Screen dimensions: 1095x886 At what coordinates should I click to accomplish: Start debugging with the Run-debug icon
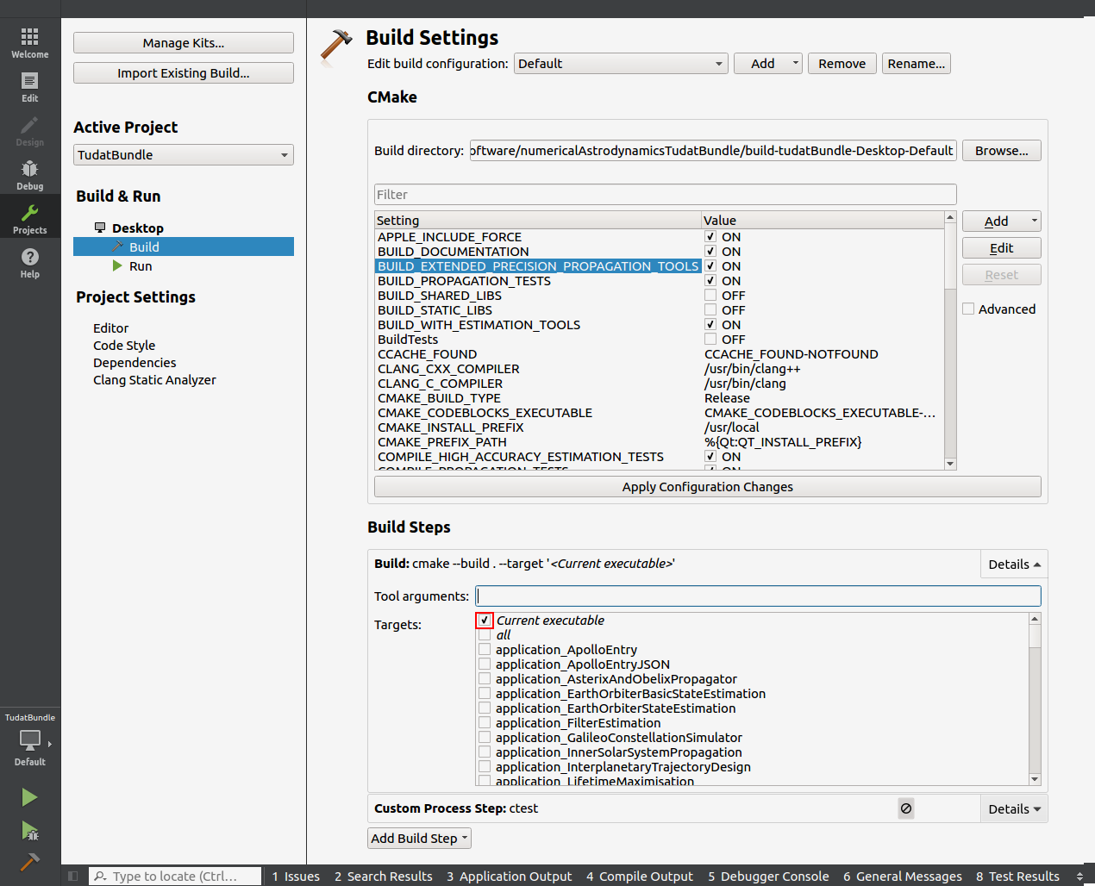[x=29, y=831]
